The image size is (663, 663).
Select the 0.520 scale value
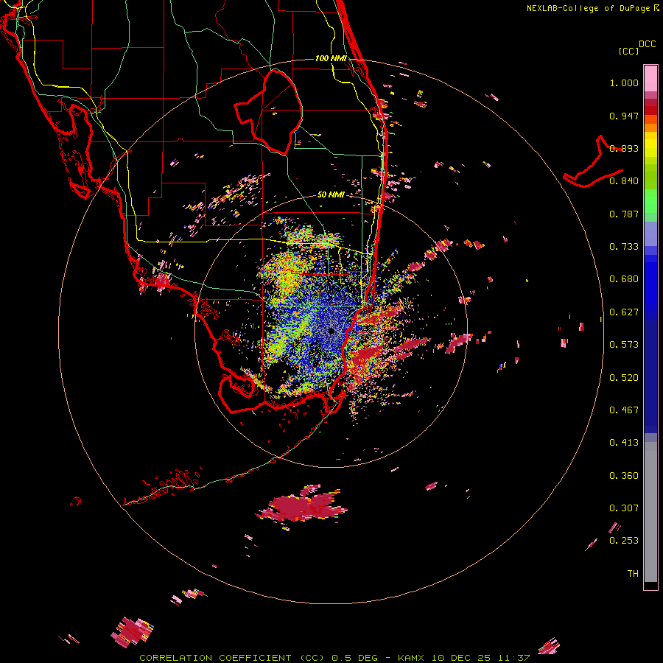tap(624, 378)
